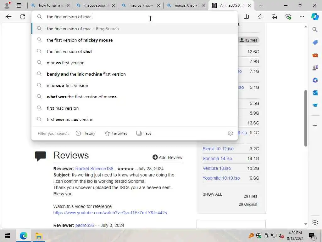322x242 pixels.
Task: Open the Favorites star list icon
Action: (260, 17)
